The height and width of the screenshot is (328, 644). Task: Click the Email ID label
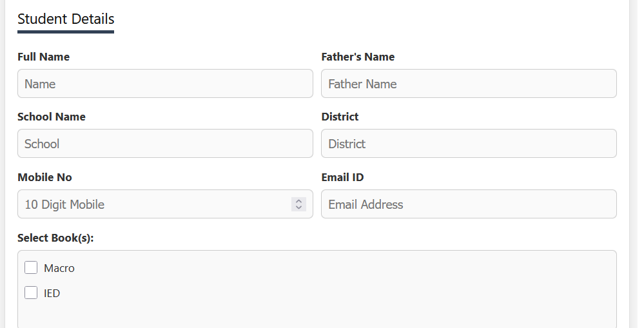(x=342, y=177)
